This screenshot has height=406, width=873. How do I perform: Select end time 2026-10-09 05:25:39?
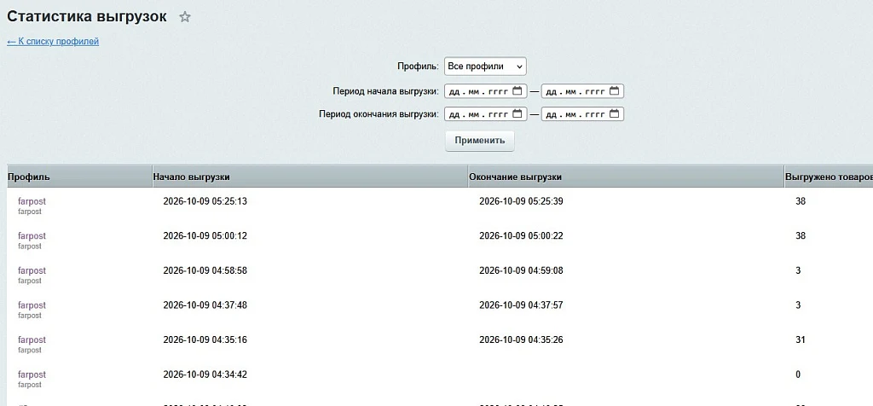pos(521,201)
